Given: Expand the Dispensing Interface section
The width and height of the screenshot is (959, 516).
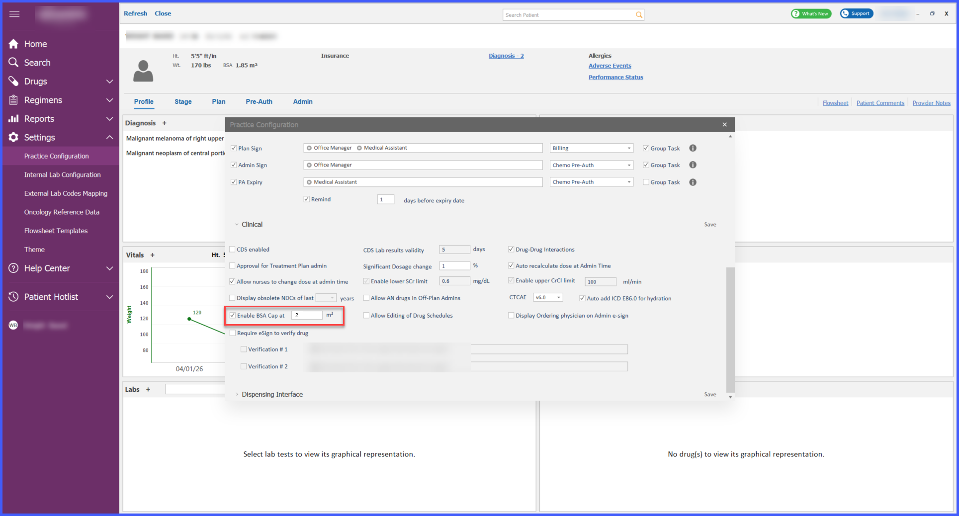Looking at the screenshot, I should [237, 394].
